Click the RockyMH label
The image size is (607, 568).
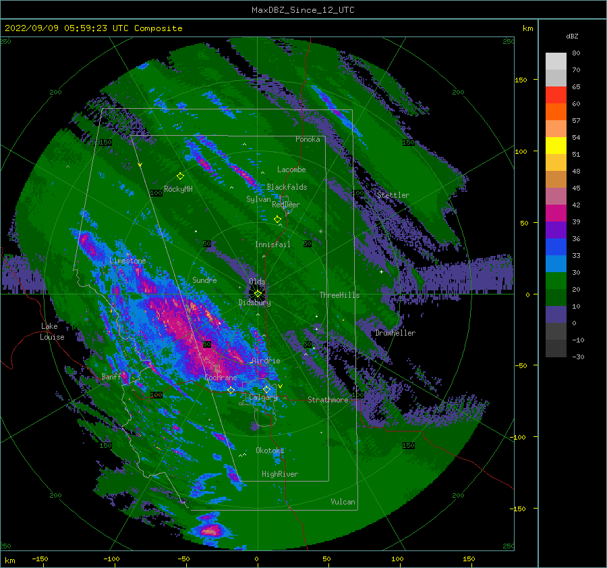[178, 189]
